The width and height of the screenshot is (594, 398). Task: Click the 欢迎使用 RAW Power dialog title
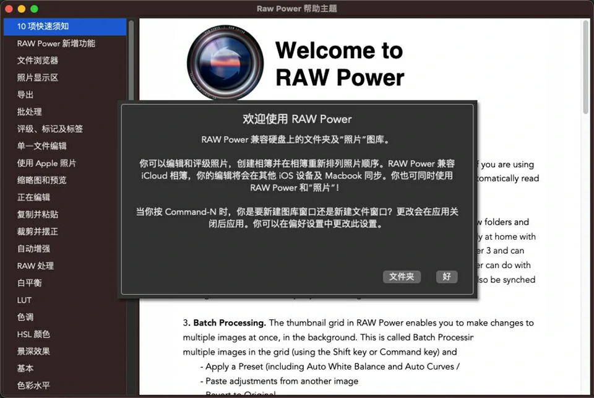[297, 119]
